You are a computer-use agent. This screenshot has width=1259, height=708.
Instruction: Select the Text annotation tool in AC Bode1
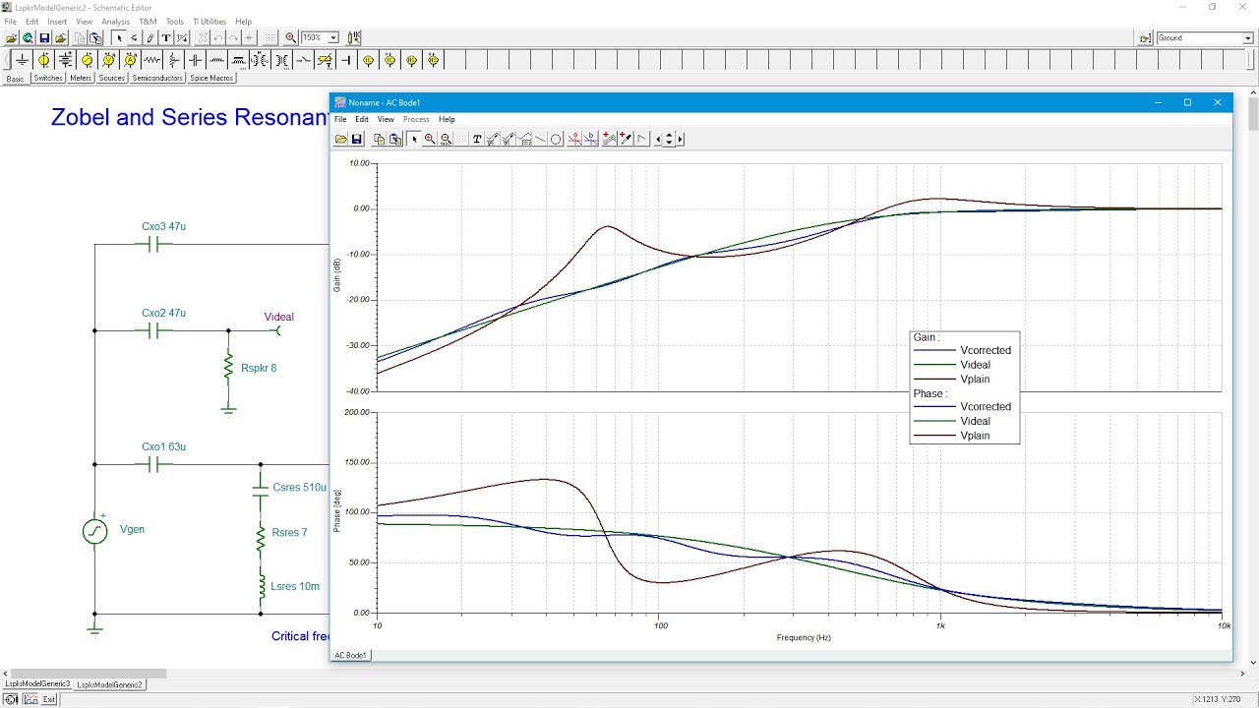[477, 139]
